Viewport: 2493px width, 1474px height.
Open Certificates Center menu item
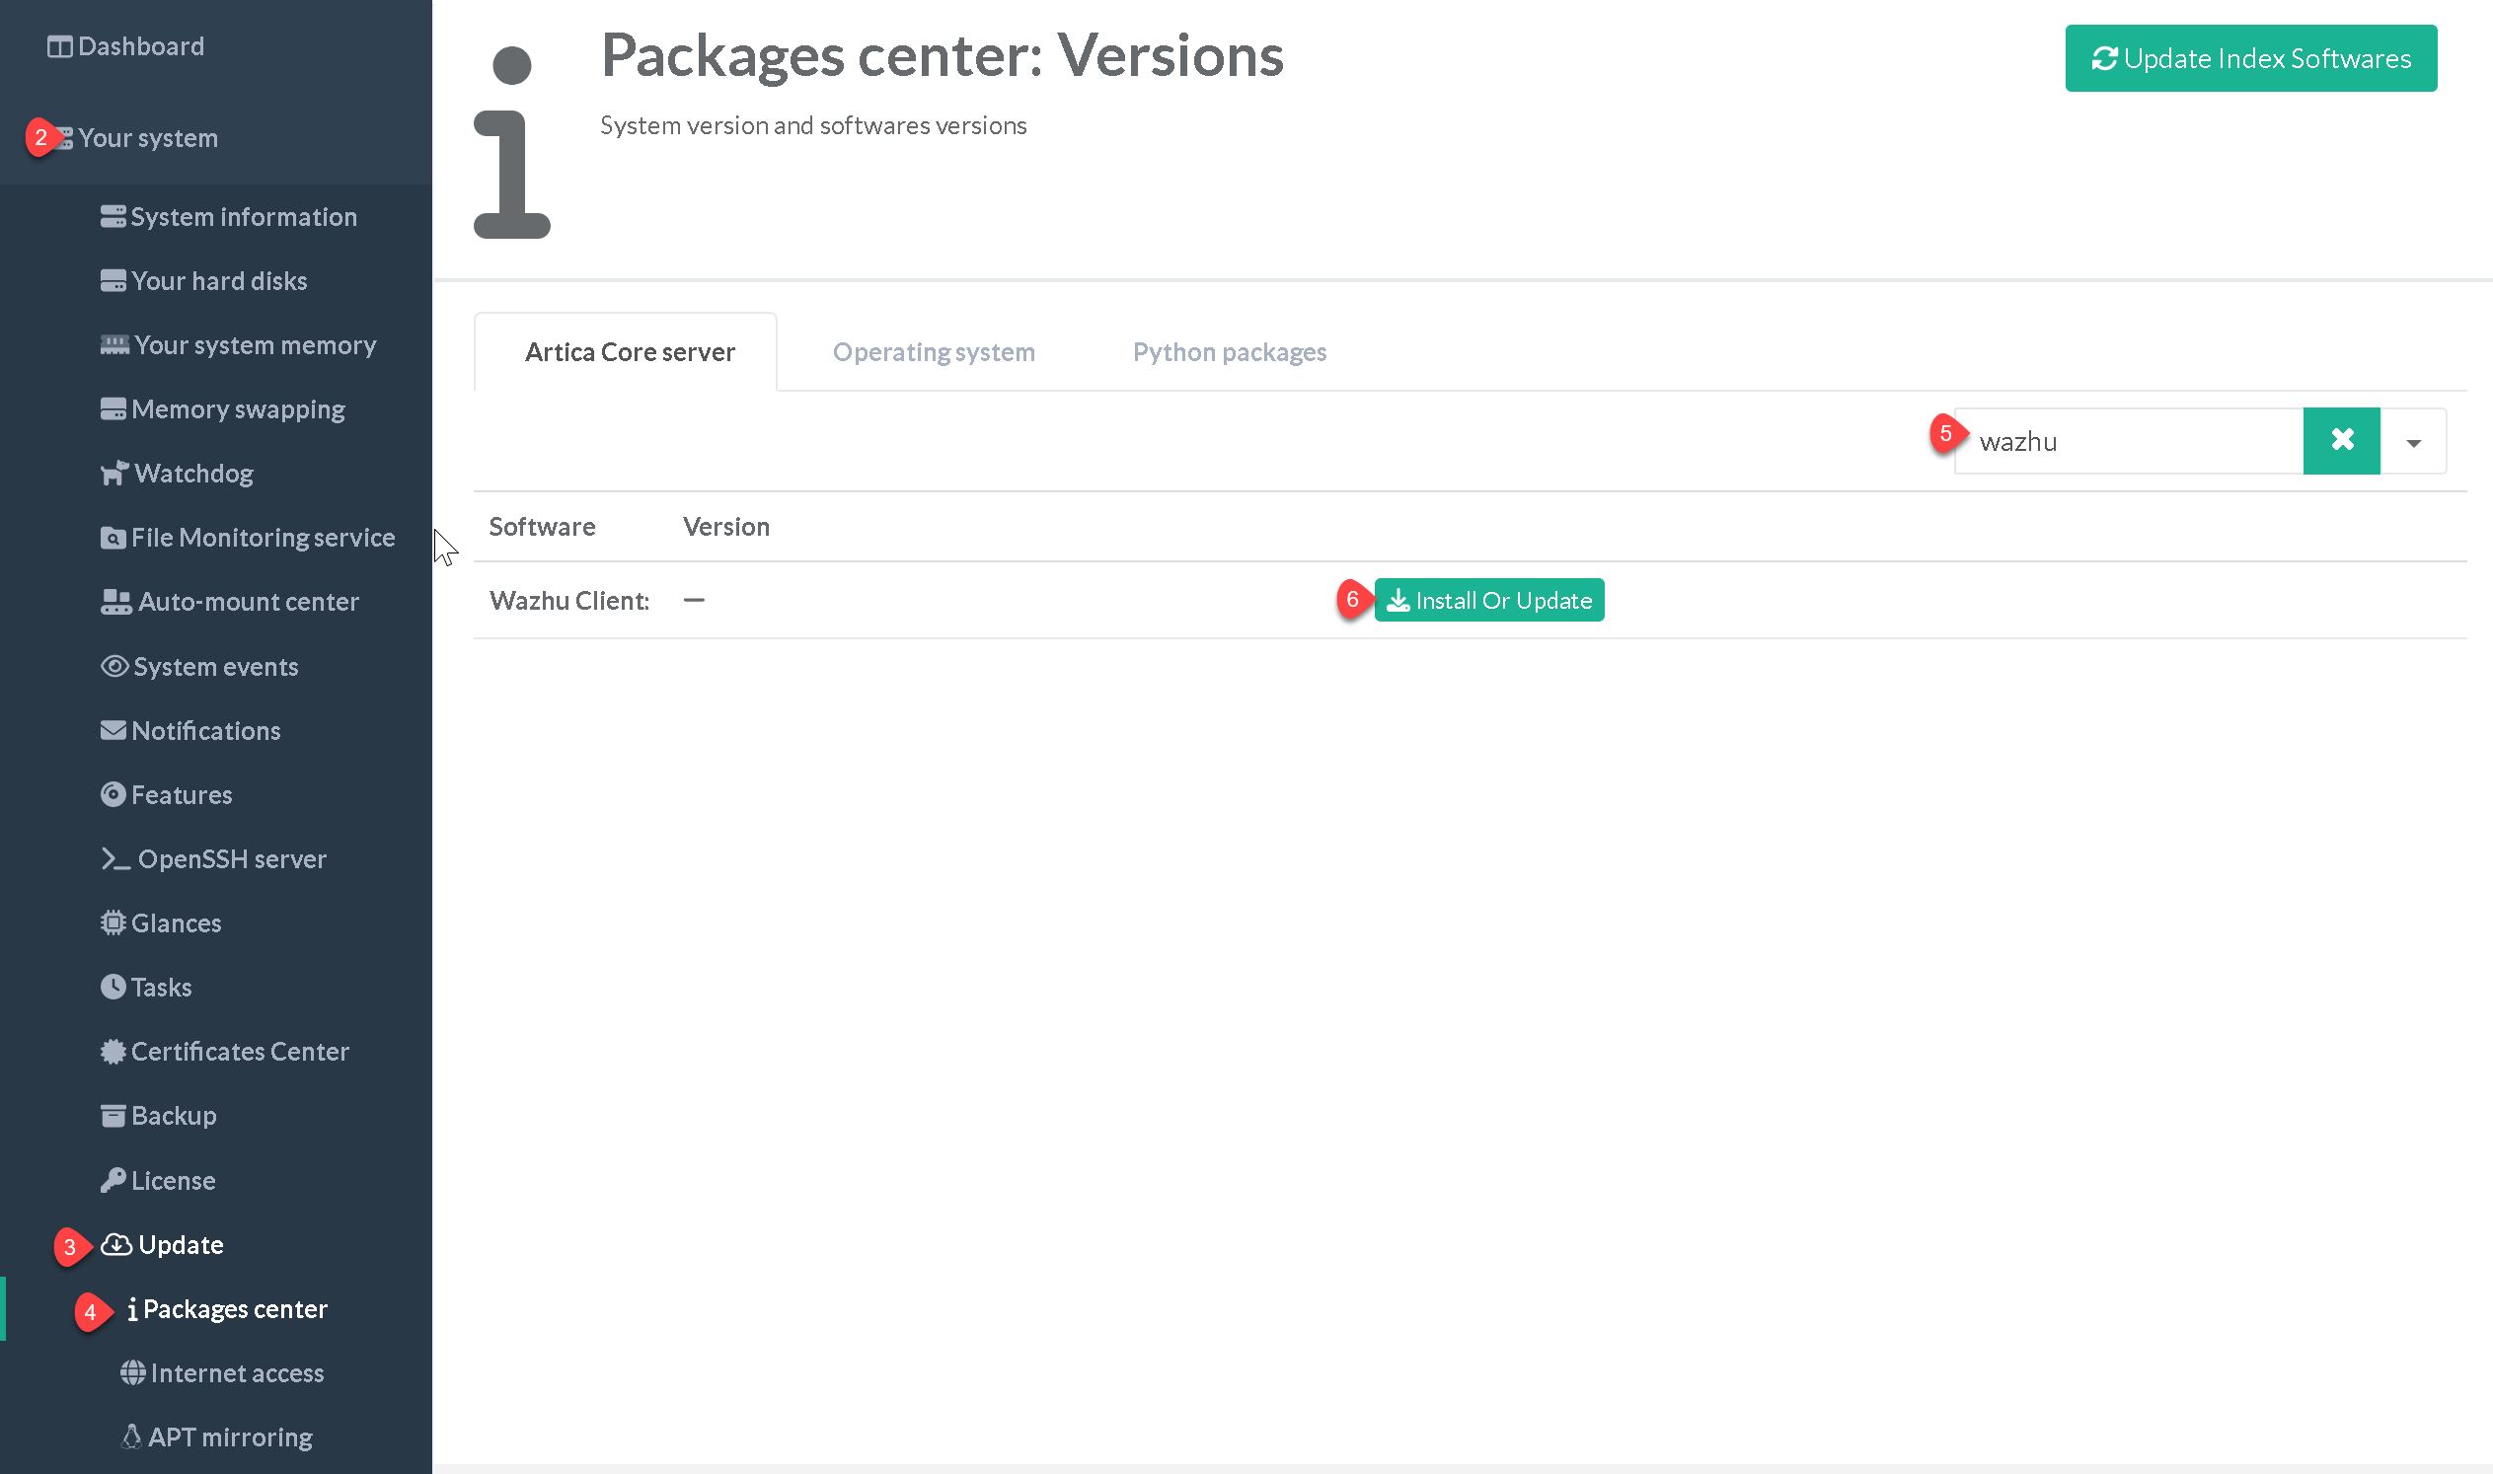point(240,1051)
